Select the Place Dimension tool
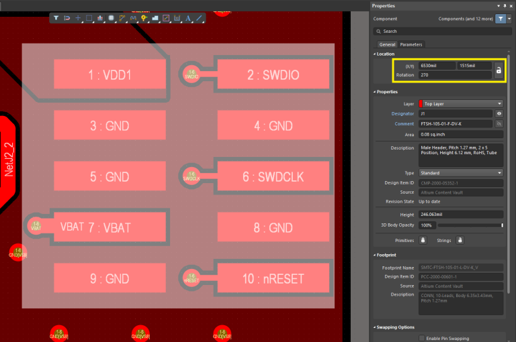Image resolution: width=516 pixels, height=342 pixels. pyautogui.click(x=177, y=18)
